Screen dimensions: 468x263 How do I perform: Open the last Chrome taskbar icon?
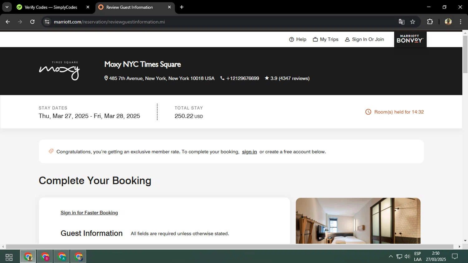[78, 257]
